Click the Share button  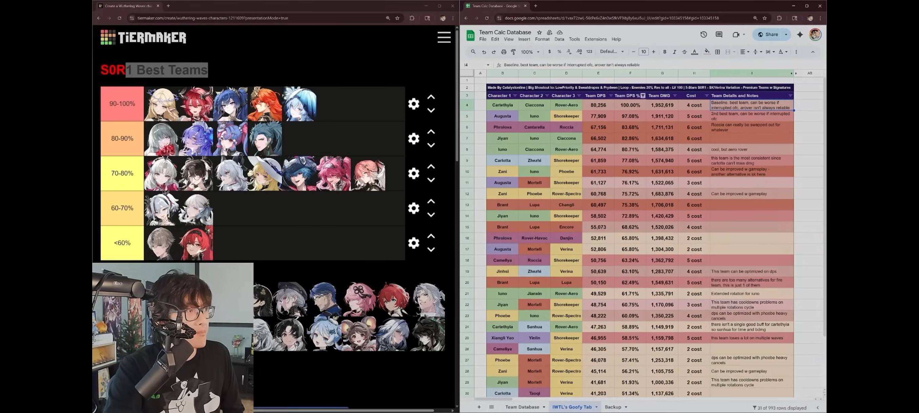(x=768, y=35)
